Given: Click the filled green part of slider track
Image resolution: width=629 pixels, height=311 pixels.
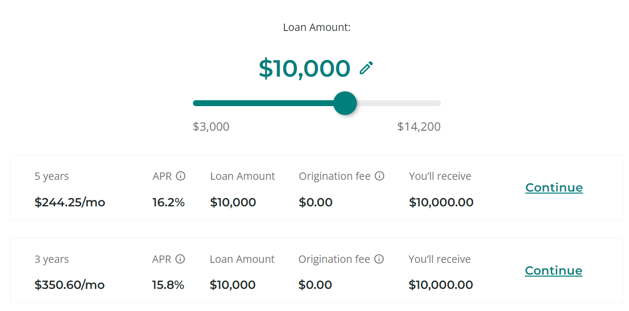Looking at the screenshot, I should pos(263,103).
